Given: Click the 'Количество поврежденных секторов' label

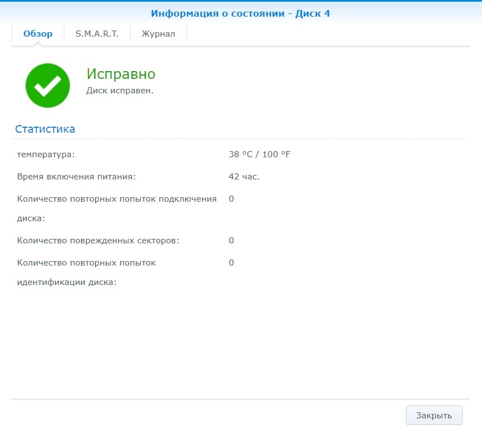Looking at the screenshot, I should pyautogui.click(x=98, y=241).
